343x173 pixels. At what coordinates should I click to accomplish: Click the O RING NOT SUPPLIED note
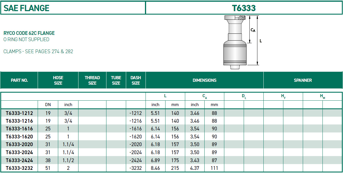pos(26,39)
